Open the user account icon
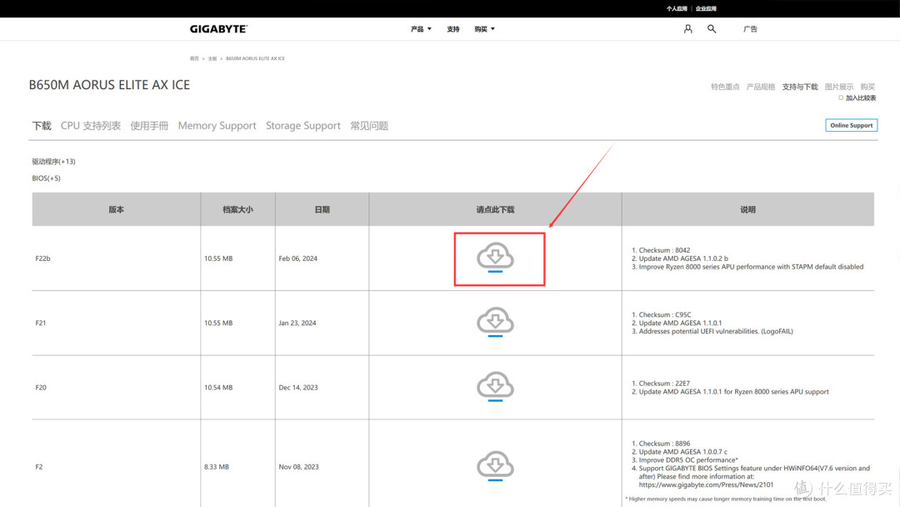900x507 pixels. coord(687,28)
